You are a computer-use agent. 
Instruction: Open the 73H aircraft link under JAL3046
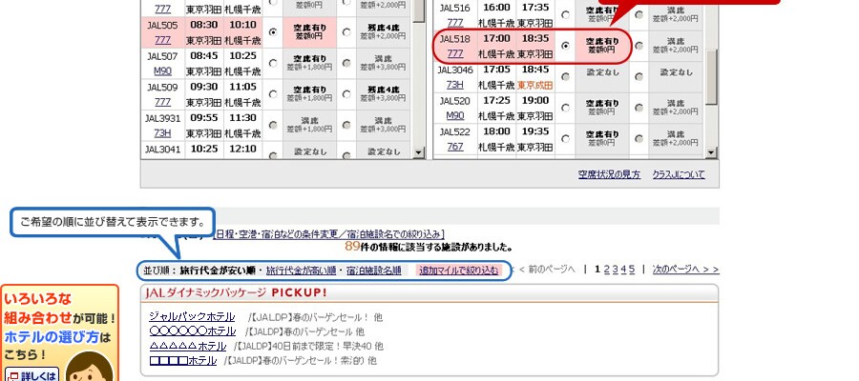[456, 84]
